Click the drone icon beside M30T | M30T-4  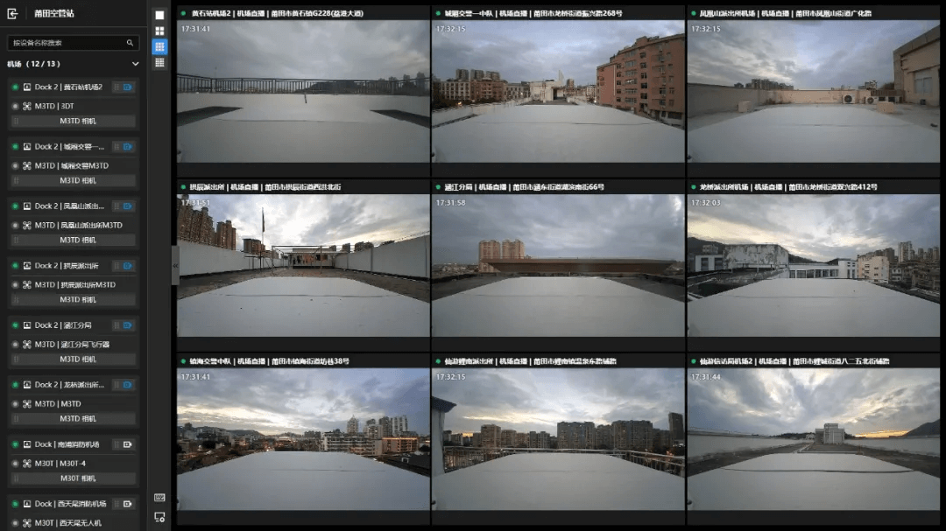click(x=26, y=464)
